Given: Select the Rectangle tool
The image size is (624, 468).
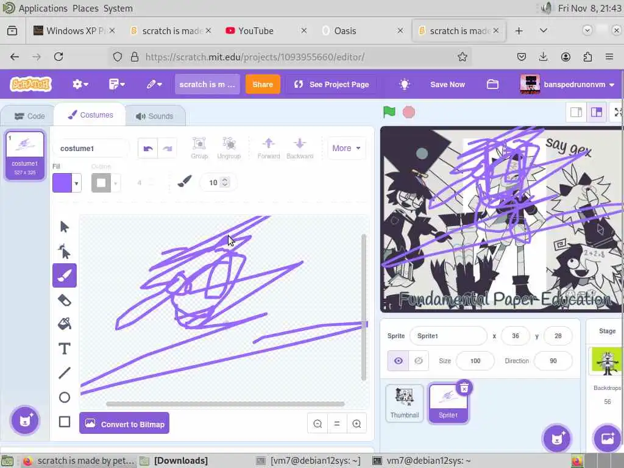Looking at the screenshot, I should [x=65, y=422].
